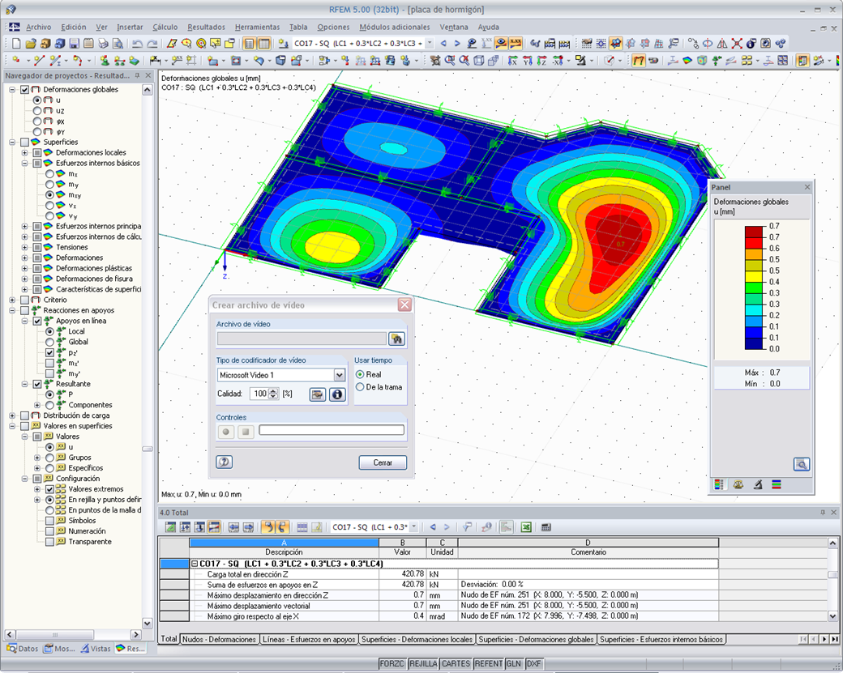This screenshot has height=673, width=843.
Task: Click the help icon in video dialog
Action: (x=225, y=462)
